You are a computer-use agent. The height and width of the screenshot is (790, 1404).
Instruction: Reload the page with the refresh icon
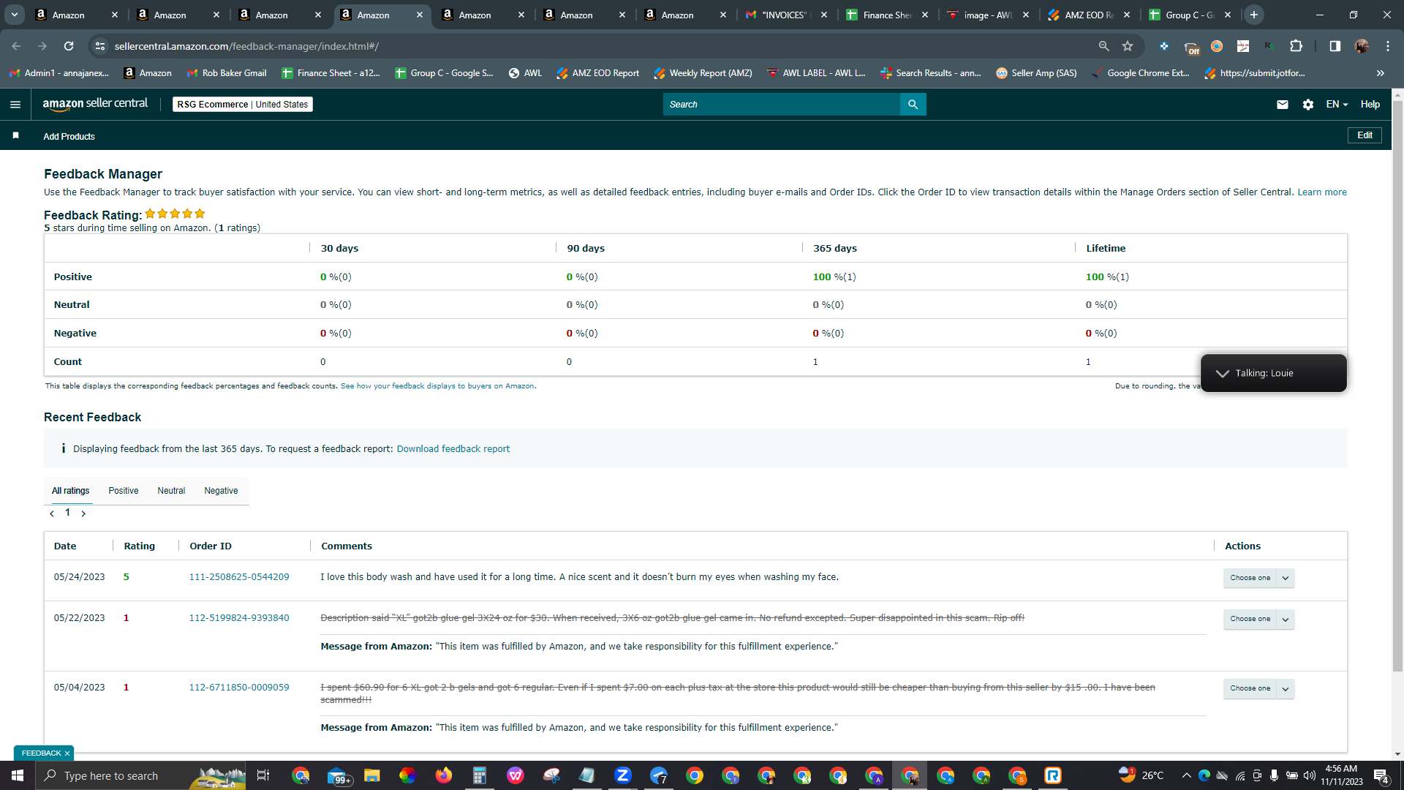(69, 46)
